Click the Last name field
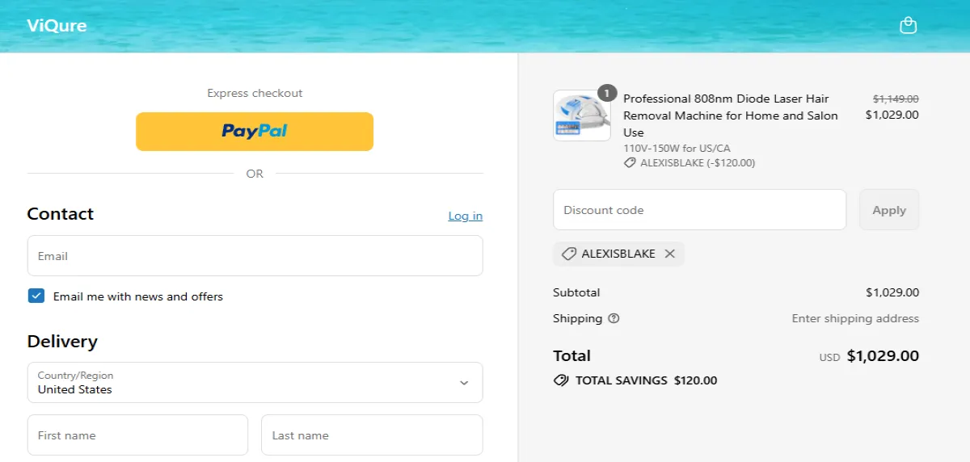Viewport: 970px width, 462px height. pos(372,435)
